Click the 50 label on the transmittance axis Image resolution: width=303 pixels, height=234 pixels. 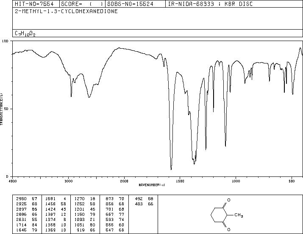pos(6,109)
